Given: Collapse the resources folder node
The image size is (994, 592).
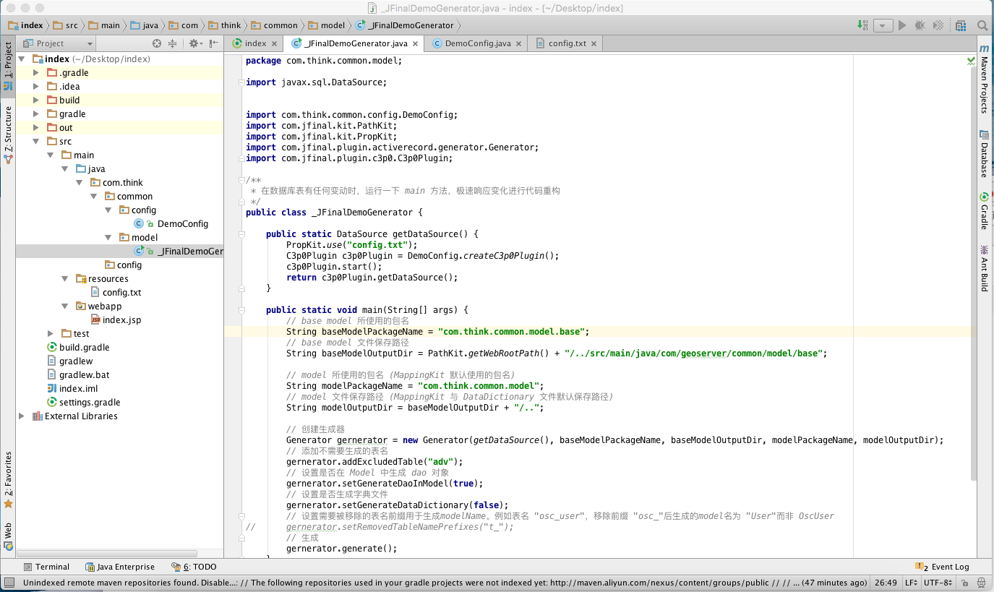Looking at the screenshot, I should pos(65,279).
